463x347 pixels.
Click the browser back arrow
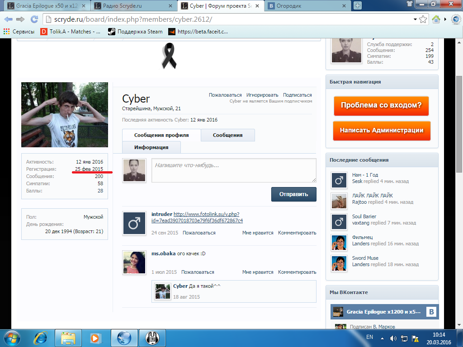8,19
